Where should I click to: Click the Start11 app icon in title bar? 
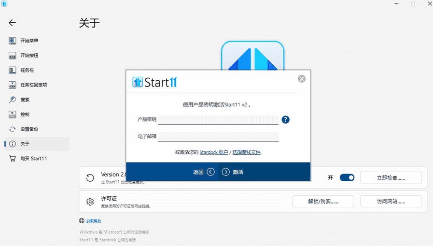tap(4, 3)
